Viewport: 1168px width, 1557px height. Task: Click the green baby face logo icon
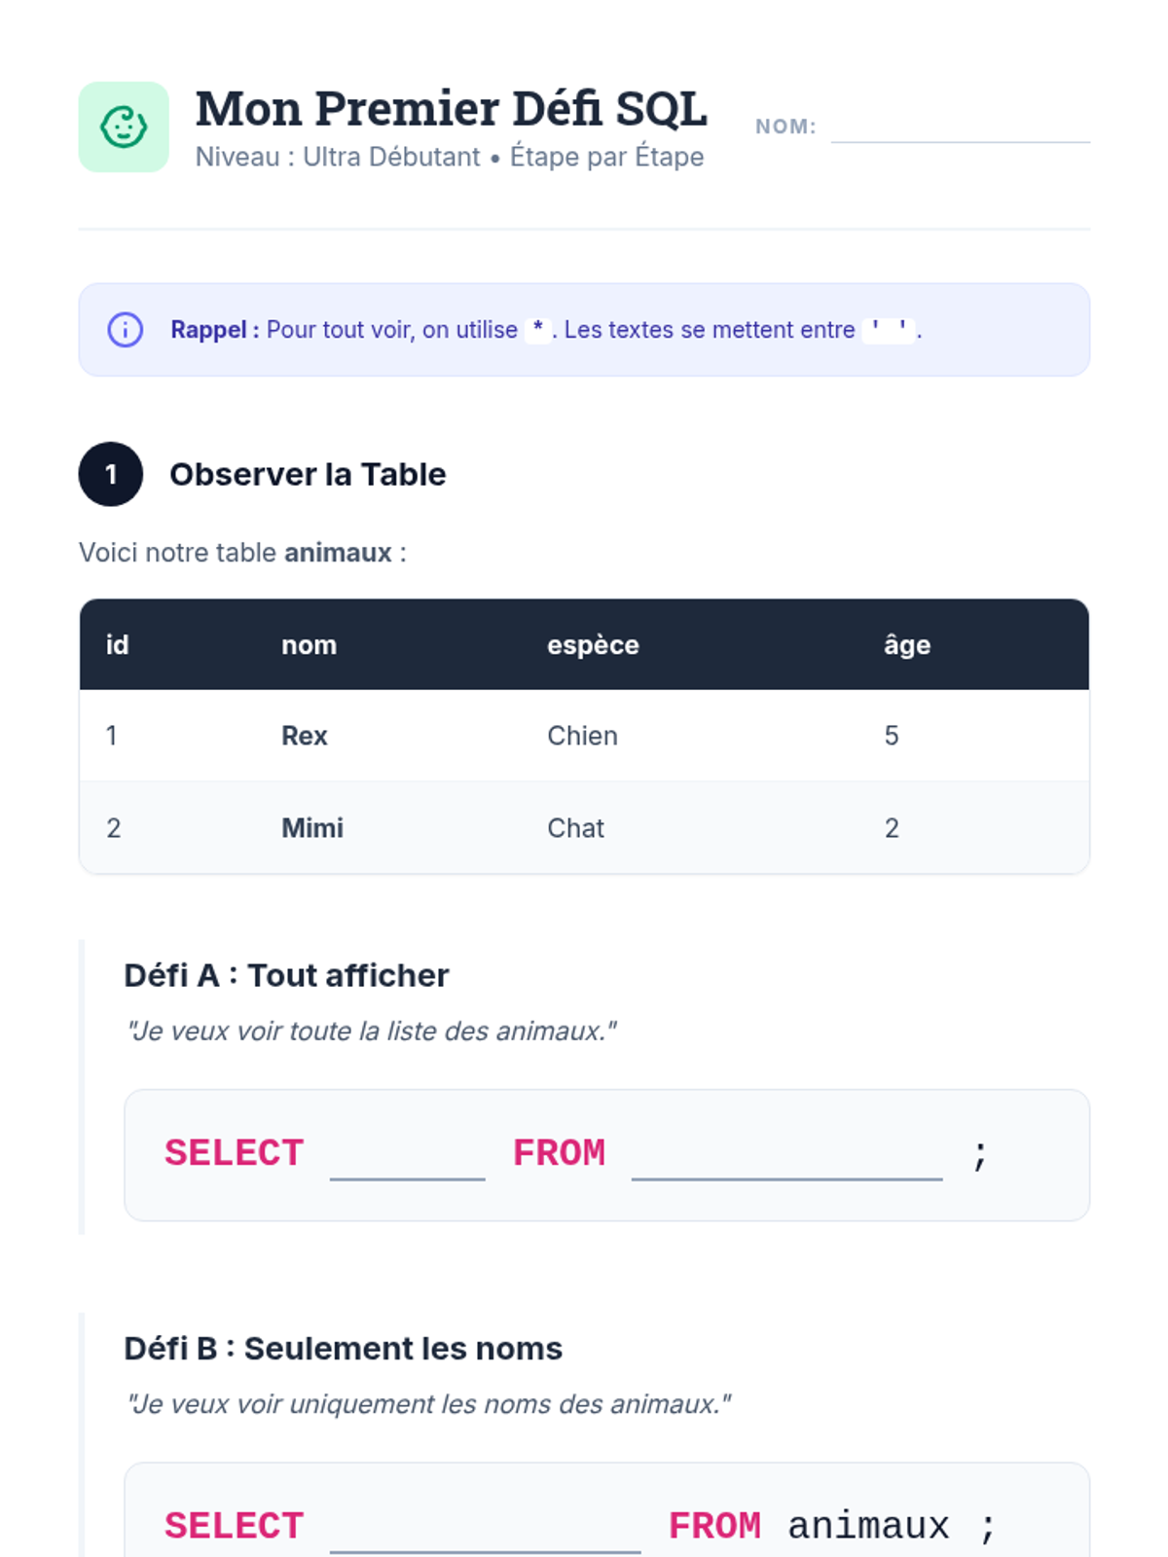124,127
